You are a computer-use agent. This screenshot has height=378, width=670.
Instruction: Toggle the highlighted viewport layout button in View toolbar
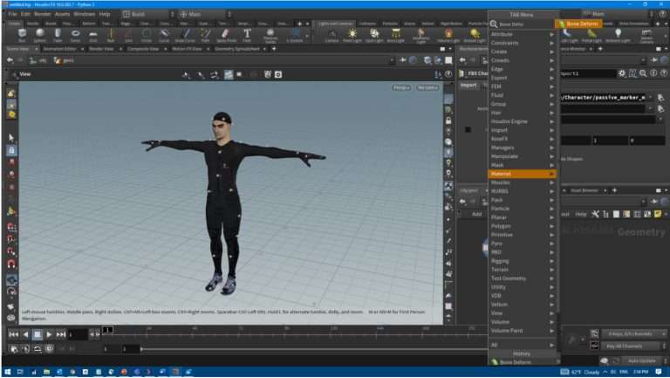(x=229, y=75)
